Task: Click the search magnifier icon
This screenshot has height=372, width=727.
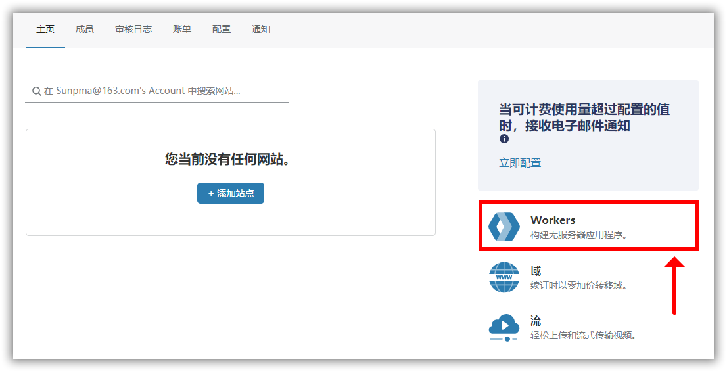Action: pos(37,91)
